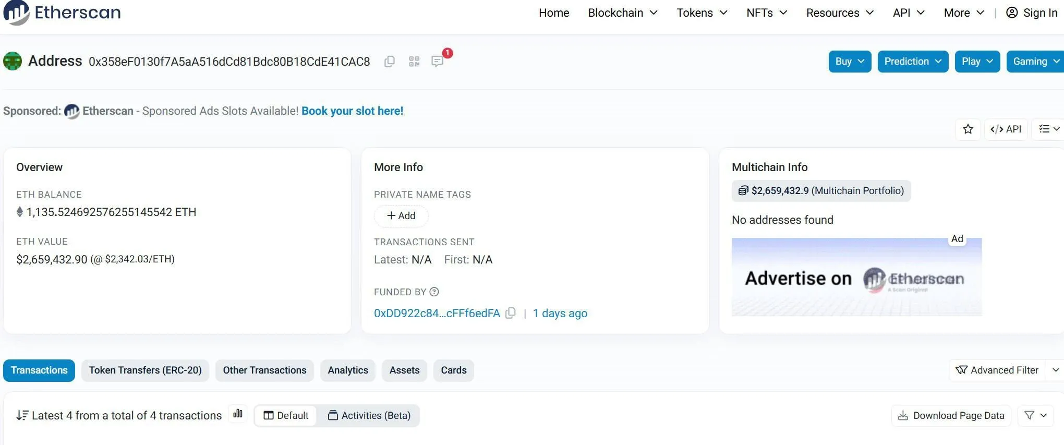The height and width of the screenshot is (445, 1064).
Task: Open the Assets tab
Action: 404,370
